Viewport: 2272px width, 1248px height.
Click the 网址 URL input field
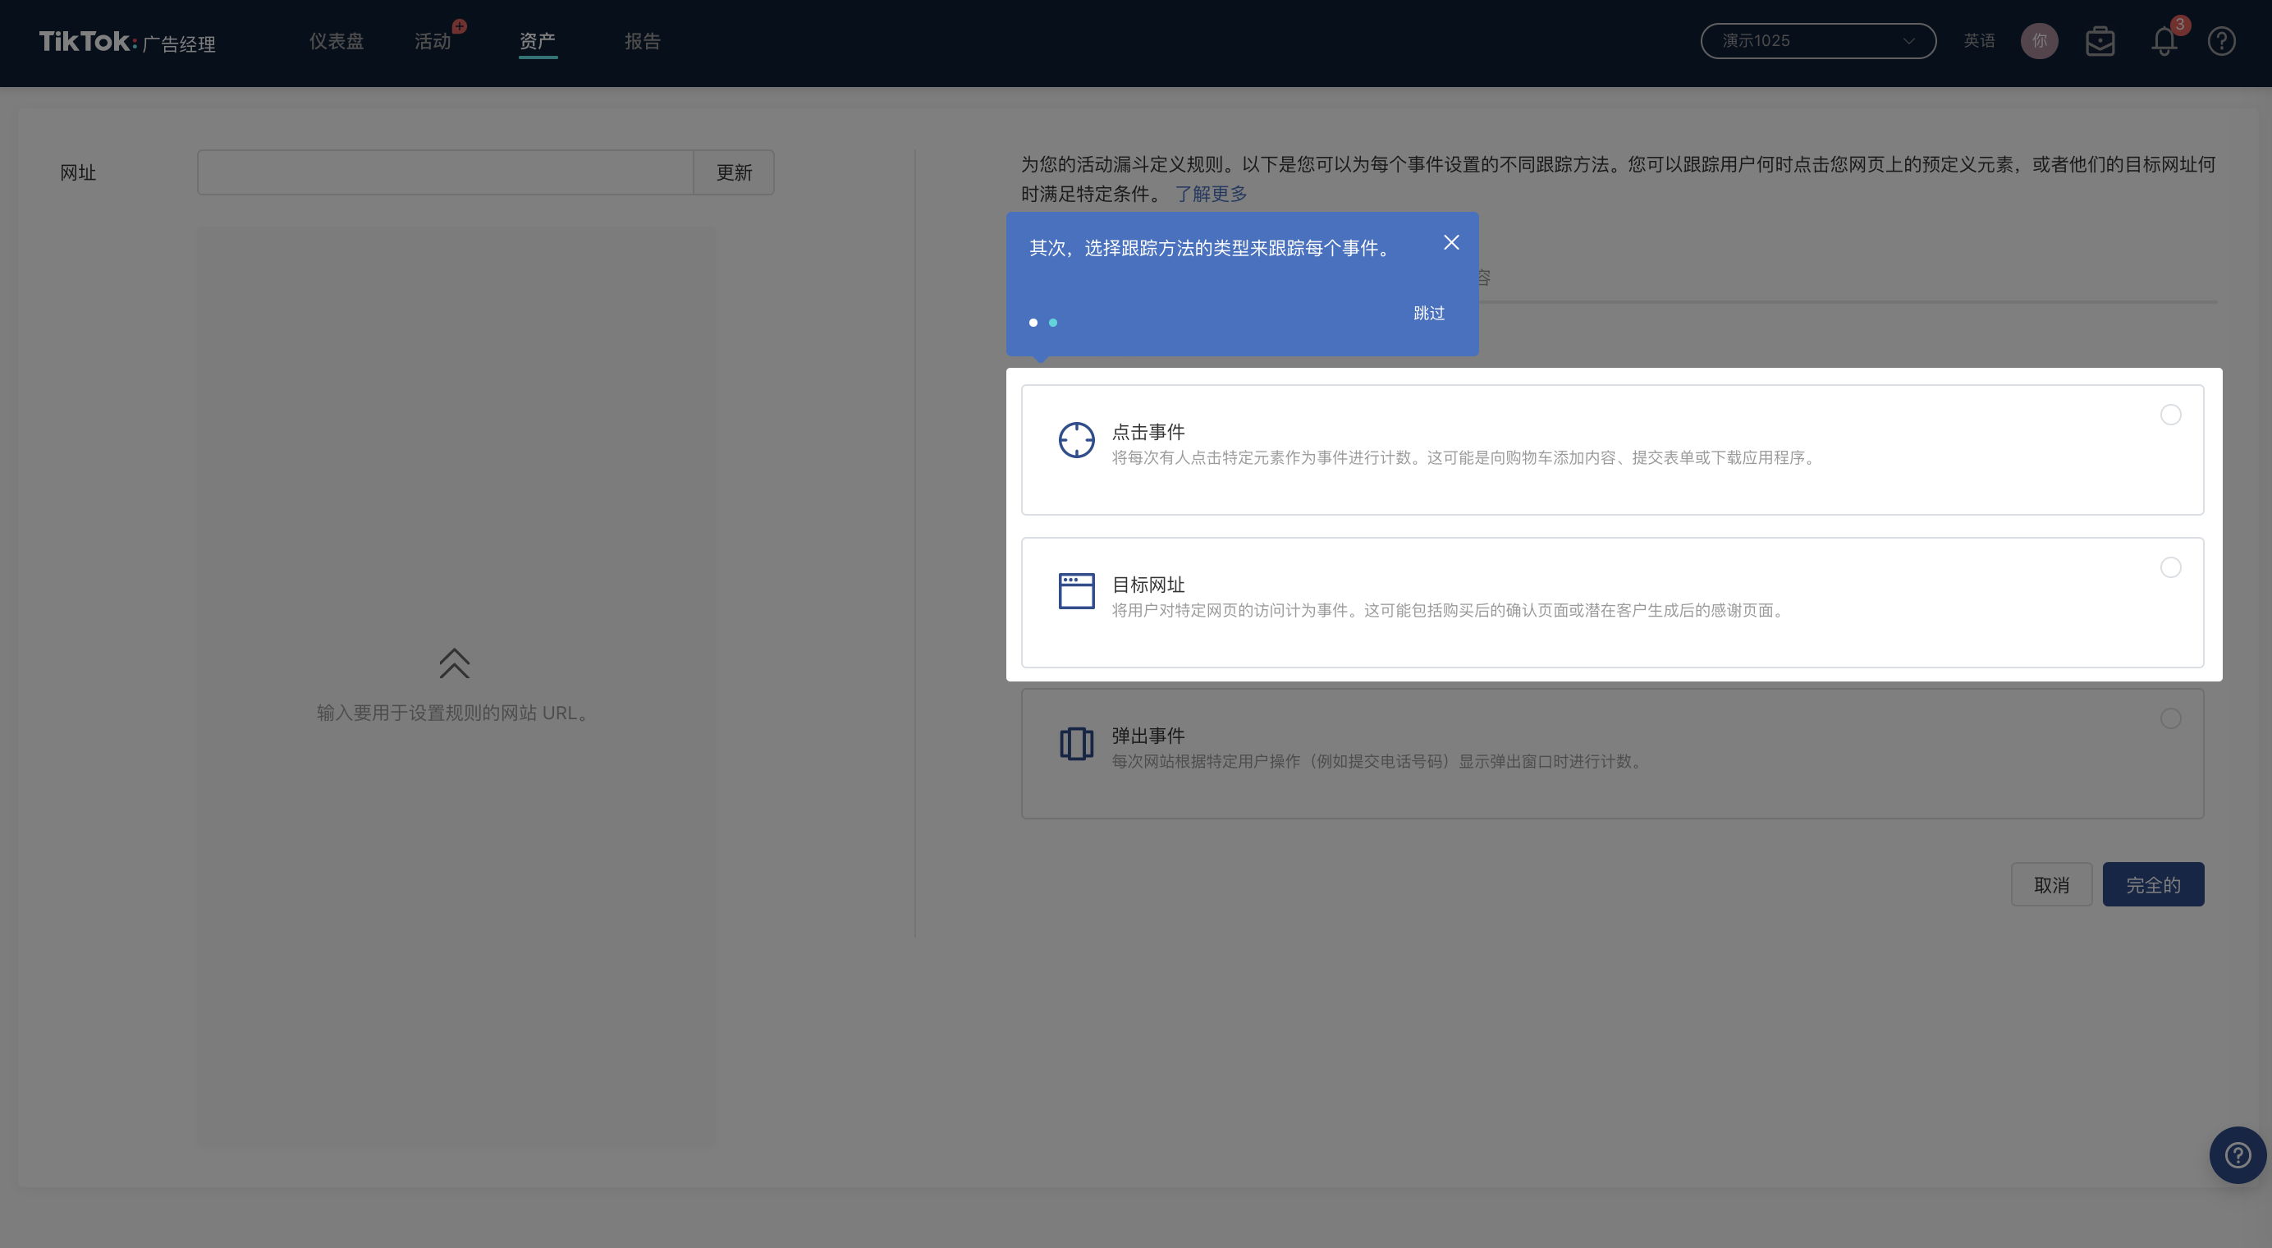(x=446, y=173)
